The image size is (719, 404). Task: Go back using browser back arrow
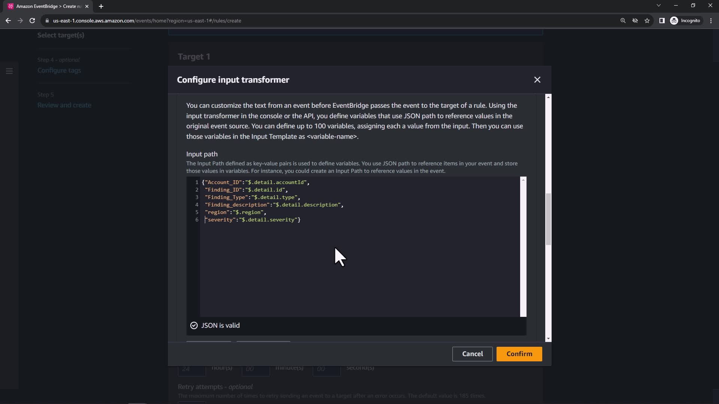coord(8,21)
